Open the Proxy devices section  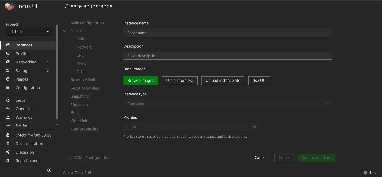coord(81,63)
